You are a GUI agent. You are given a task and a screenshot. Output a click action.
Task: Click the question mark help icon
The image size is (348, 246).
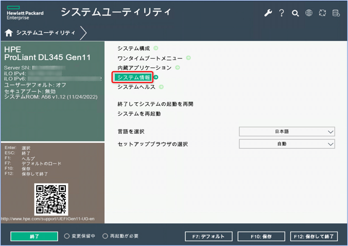(282, 13)
